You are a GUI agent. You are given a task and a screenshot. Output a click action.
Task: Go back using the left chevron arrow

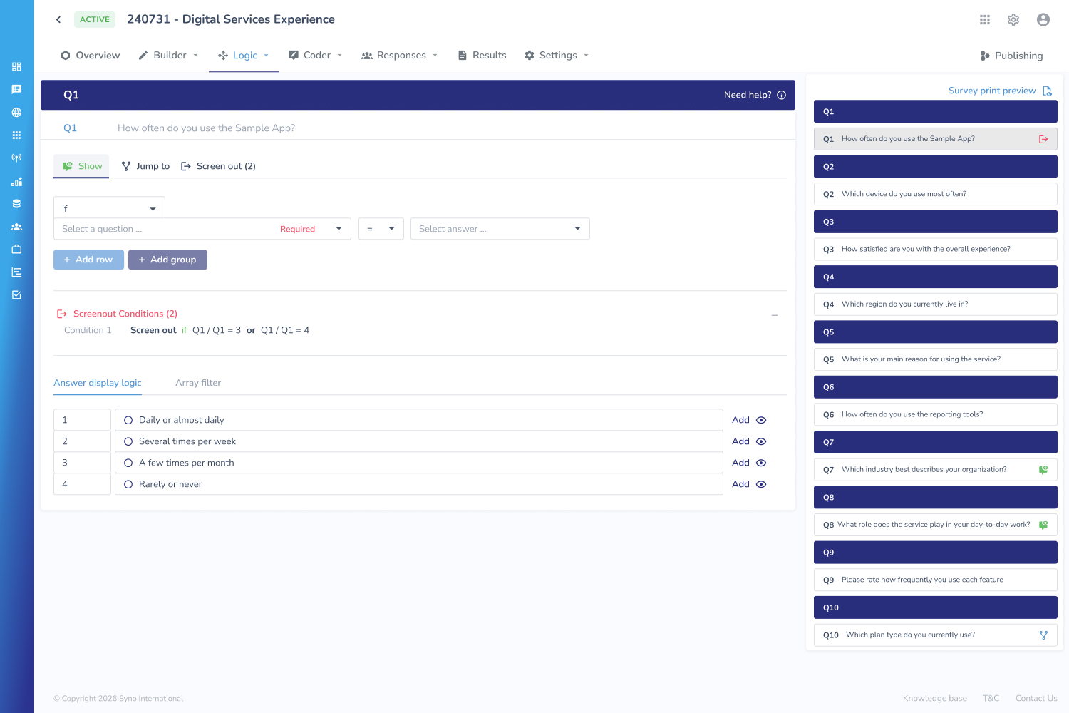(x=58, y=19)
